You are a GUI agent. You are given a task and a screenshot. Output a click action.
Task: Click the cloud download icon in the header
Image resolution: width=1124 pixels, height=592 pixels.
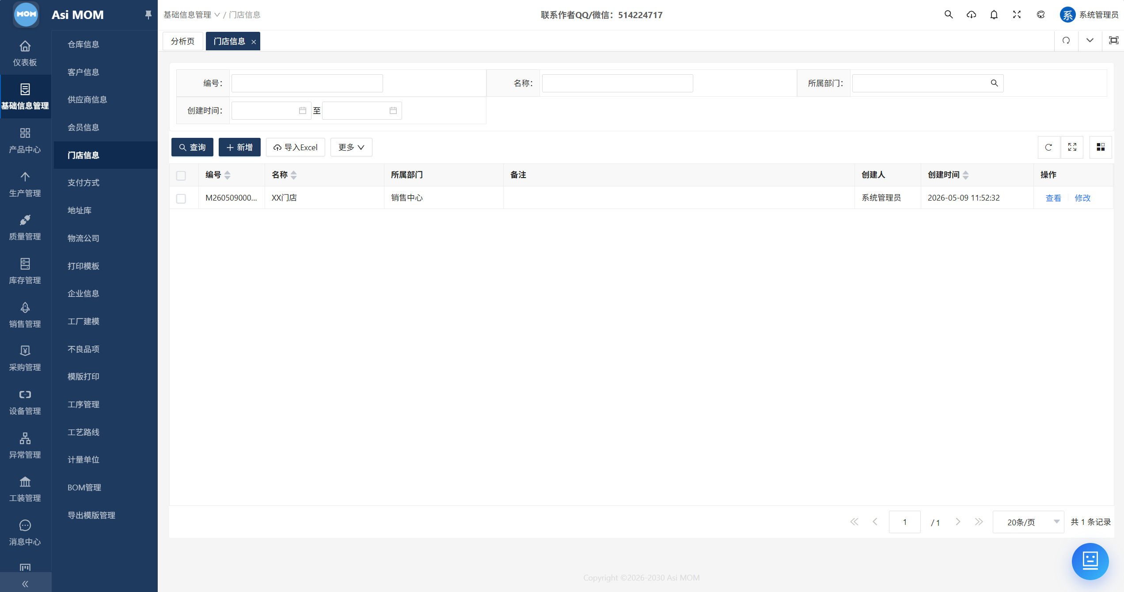point(971,15)
